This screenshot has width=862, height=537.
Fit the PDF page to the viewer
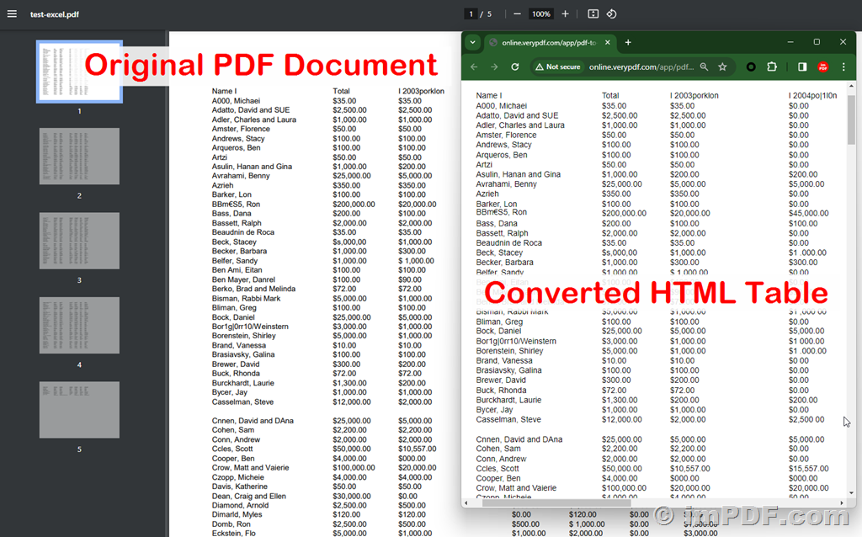tap(593, 13)
